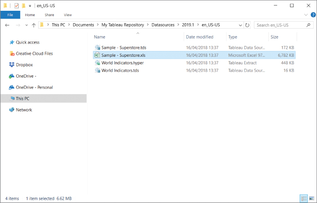Sort files by Name column header
The width and height of the screenshot is (317, 203).
point(100,37)
